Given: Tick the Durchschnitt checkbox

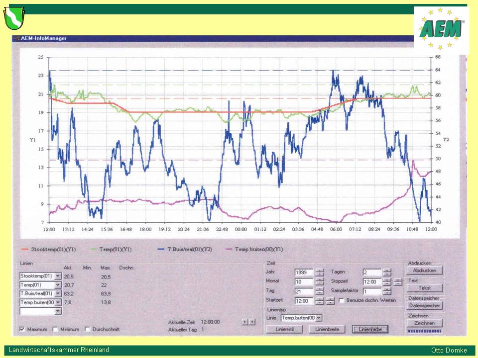Looking at the screenshot, I should click(88, 329).
